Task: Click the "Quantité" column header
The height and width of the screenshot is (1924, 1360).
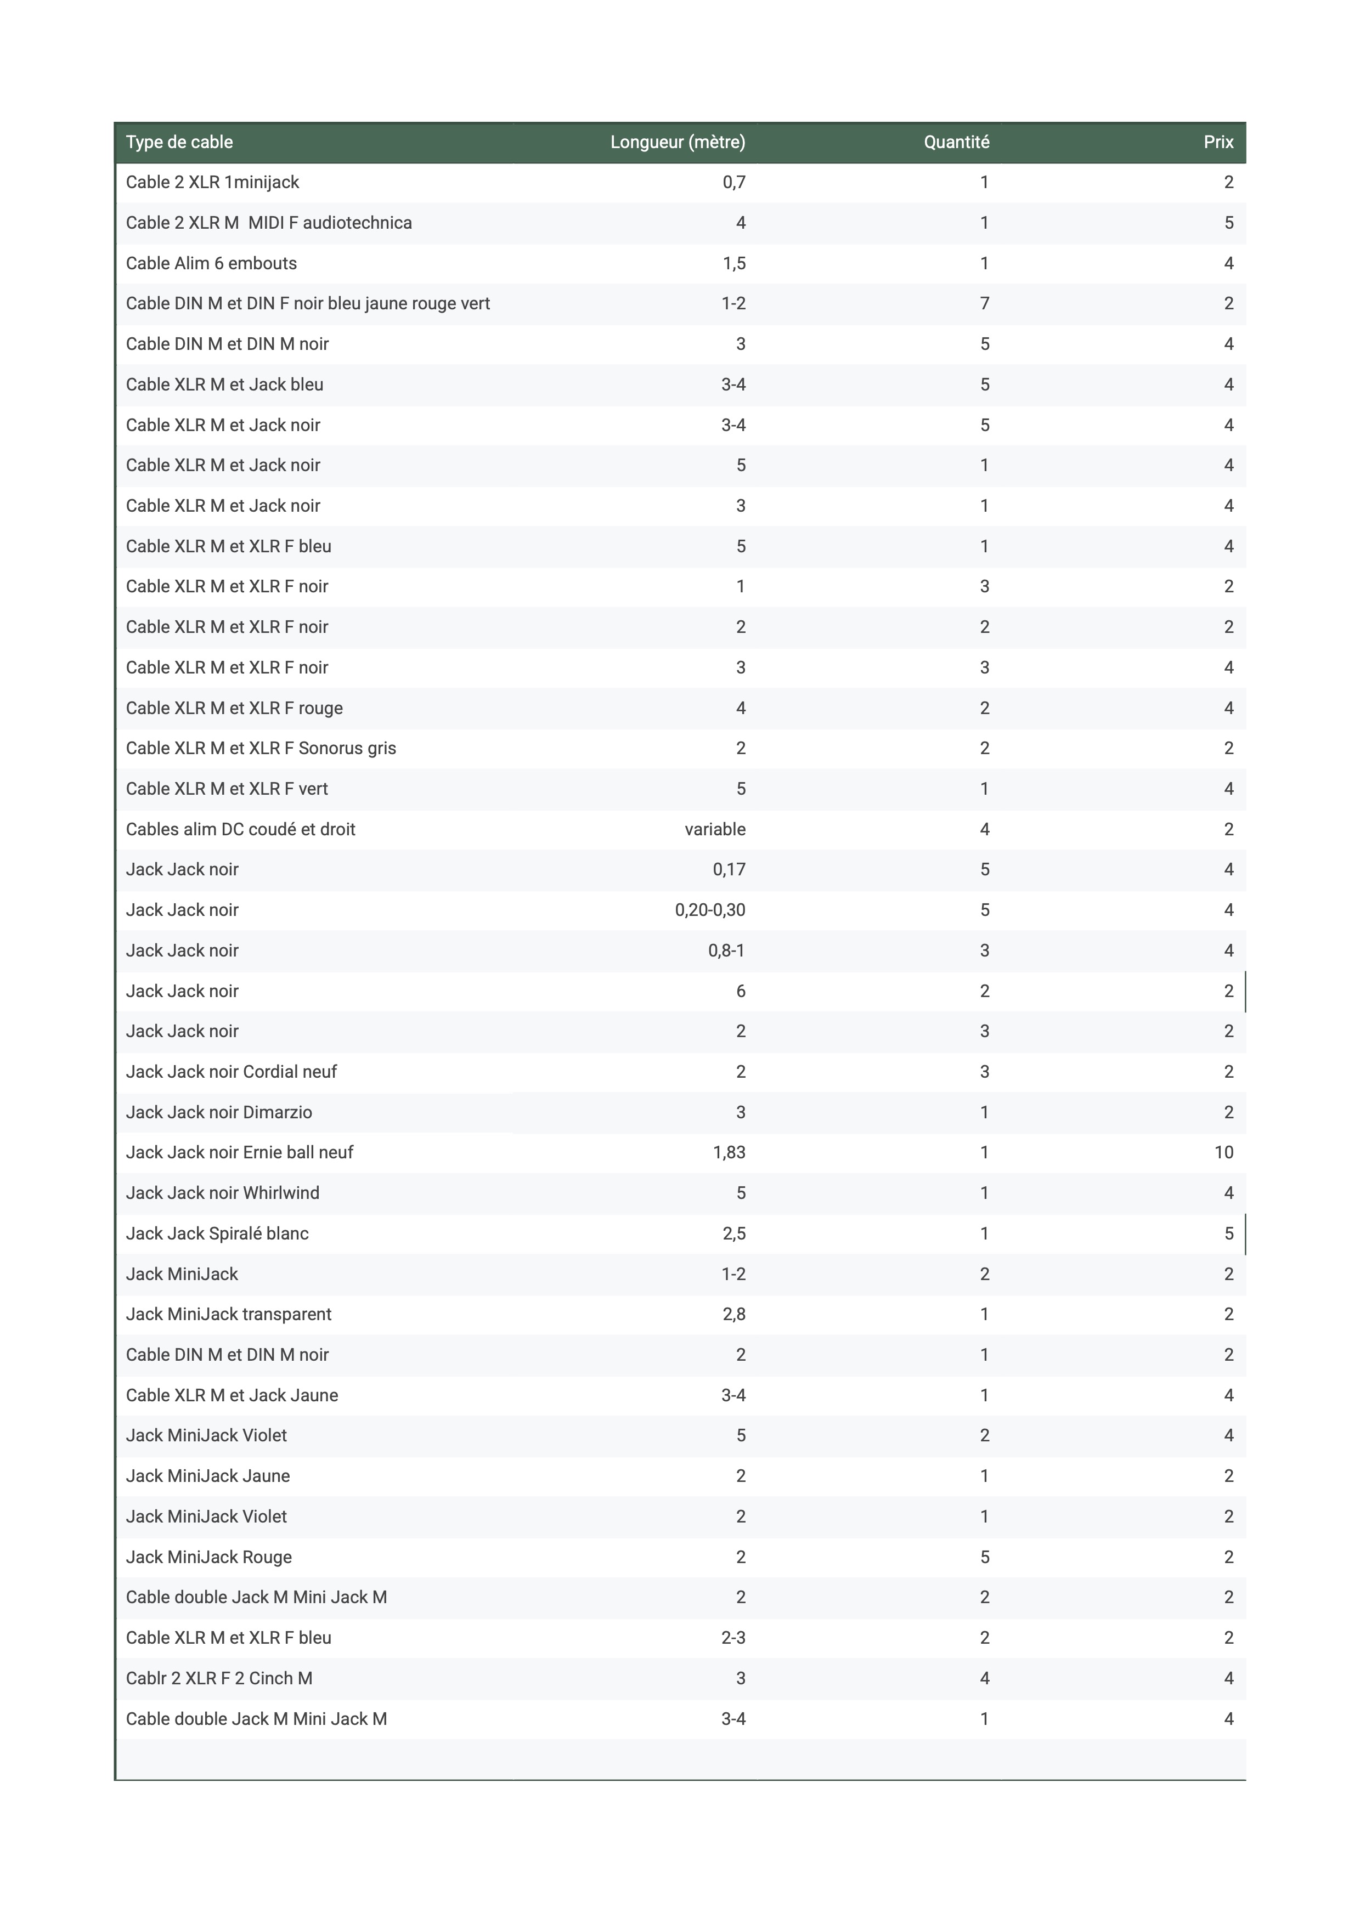Action: point(956,143)
